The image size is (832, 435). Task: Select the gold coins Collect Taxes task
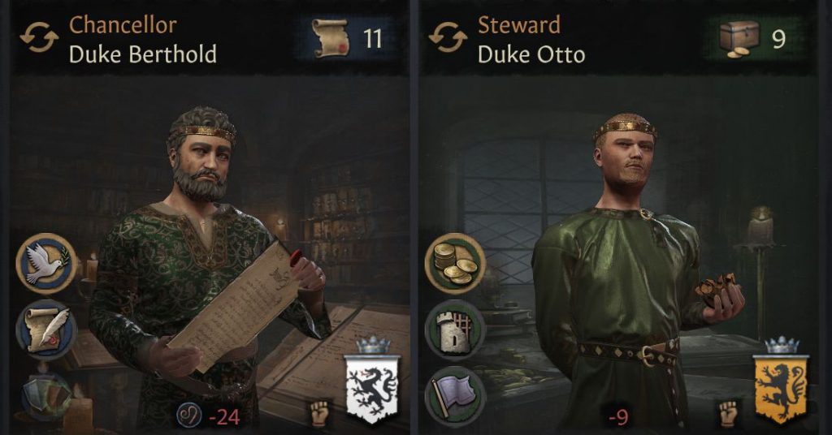pyautogui.click(x=455, y=263)
